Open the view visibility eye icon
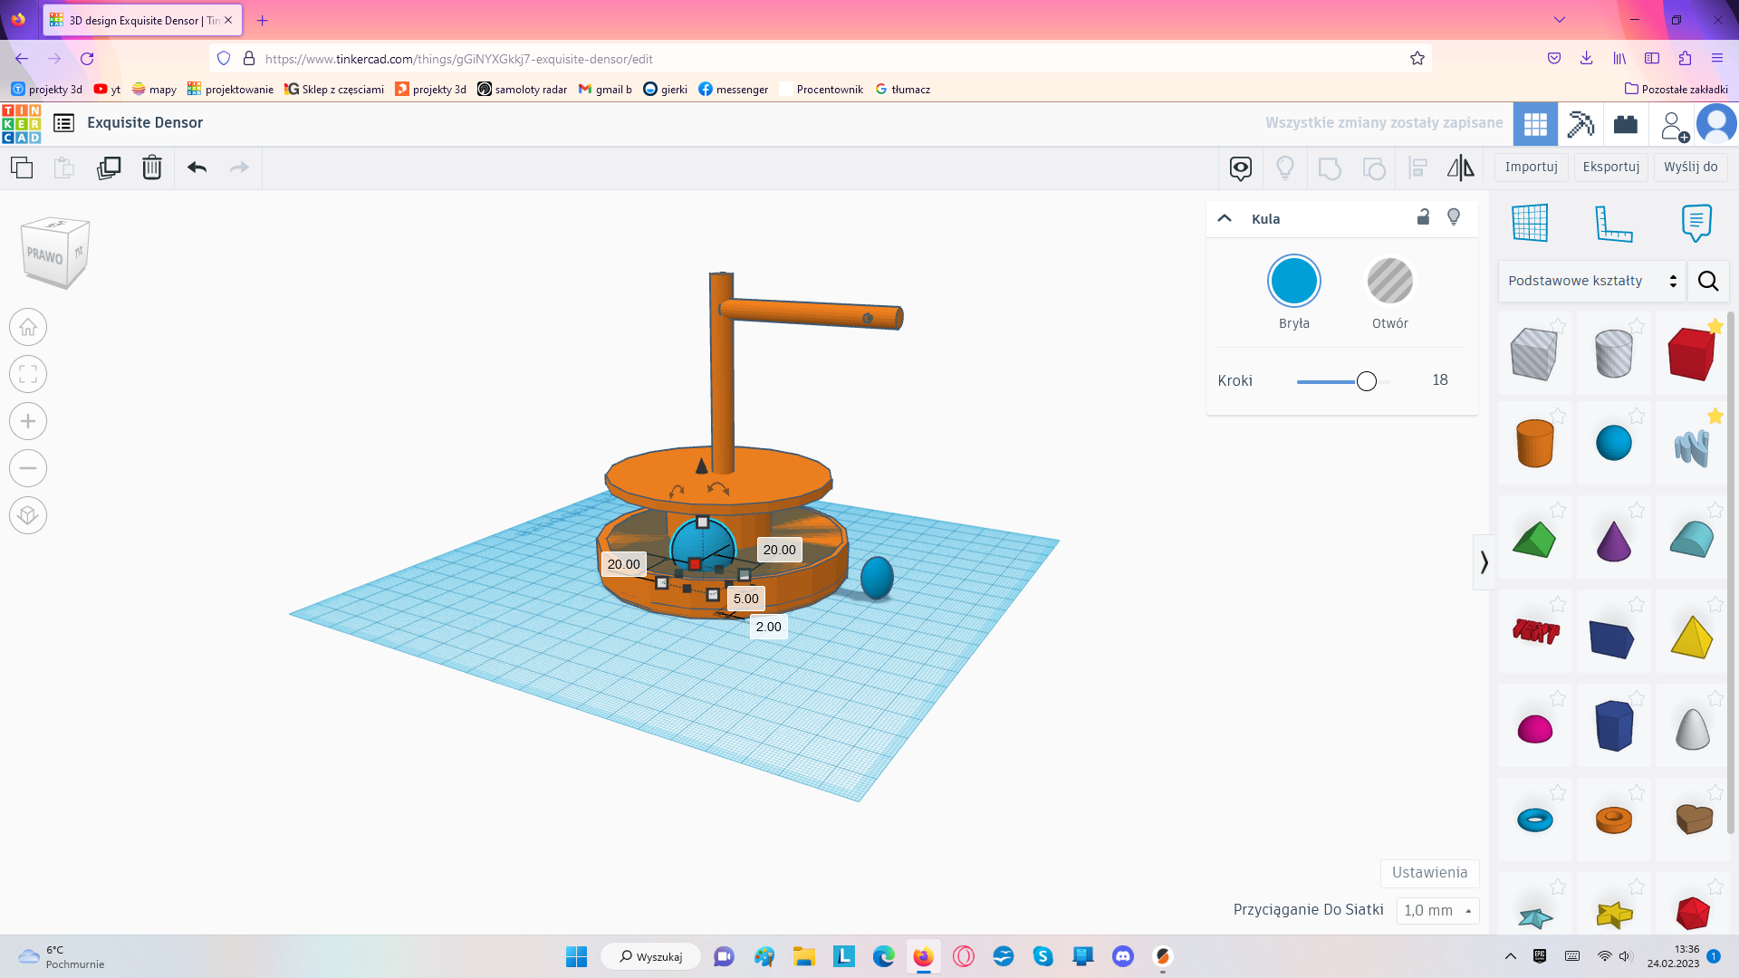This screenshot has width=1739, height=978. [x=1241, y=168]
